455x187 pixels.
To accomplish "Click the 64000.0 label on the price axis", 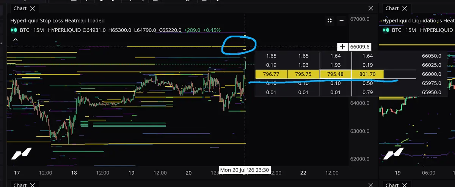I will coord(360,103).
